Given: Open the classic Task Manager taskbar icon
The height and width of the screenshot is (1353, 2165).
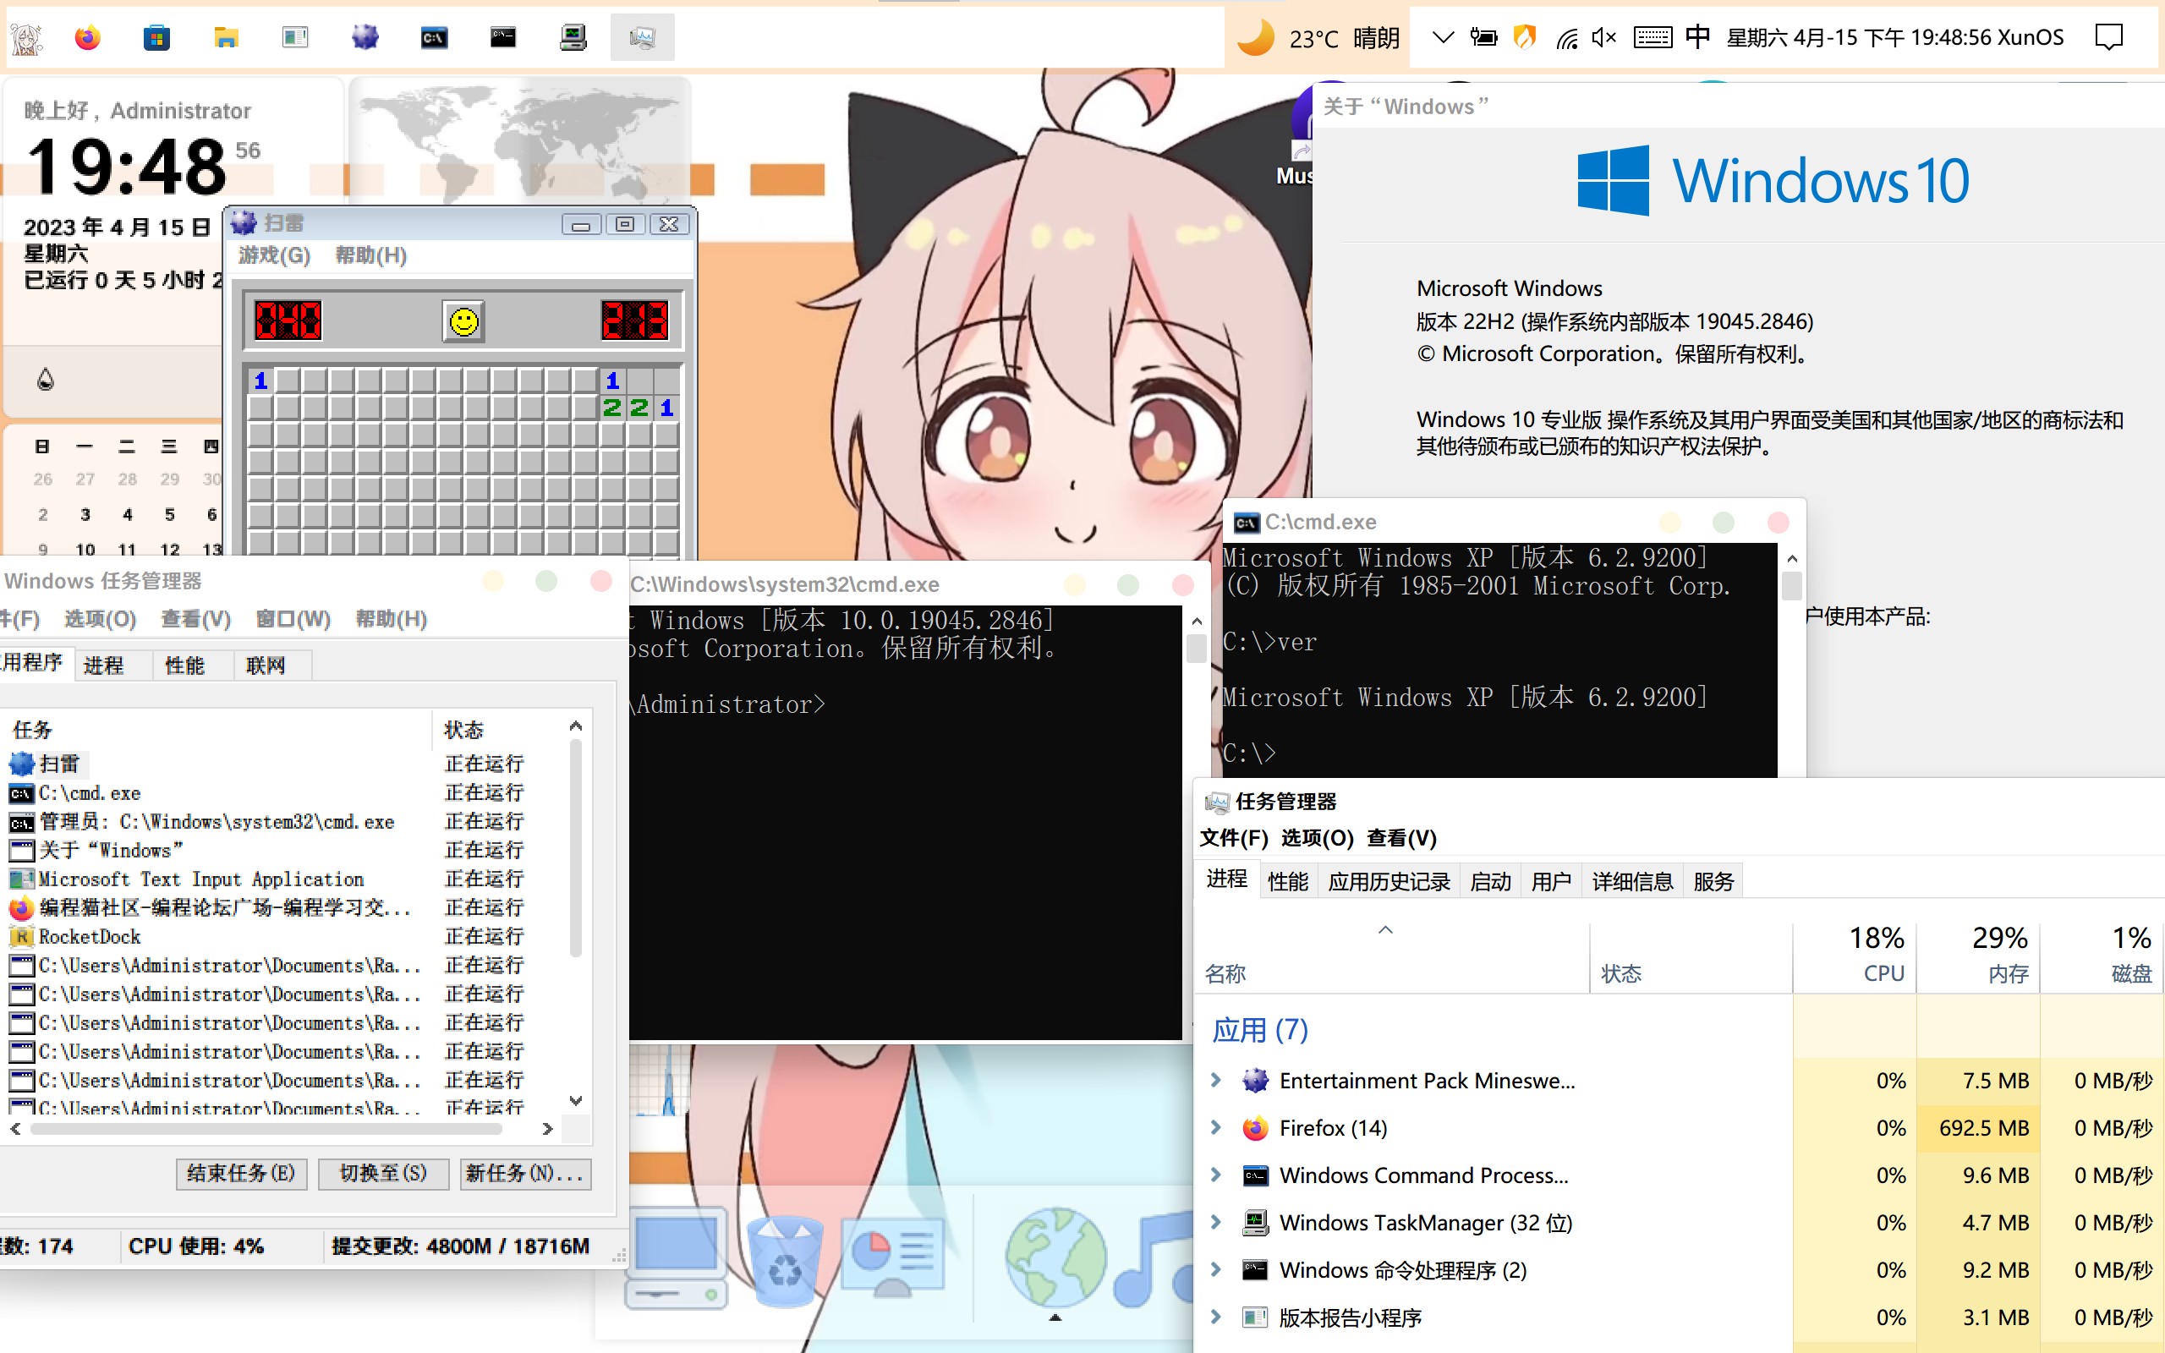Looking at the screenshot, I should pos(573,37).
